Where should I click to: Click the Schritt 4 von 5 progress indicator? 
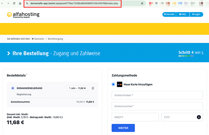(x=191, y=53)
